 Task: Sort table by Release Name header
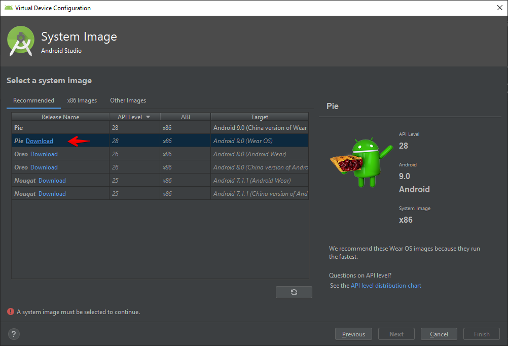(x=60, y=117)
